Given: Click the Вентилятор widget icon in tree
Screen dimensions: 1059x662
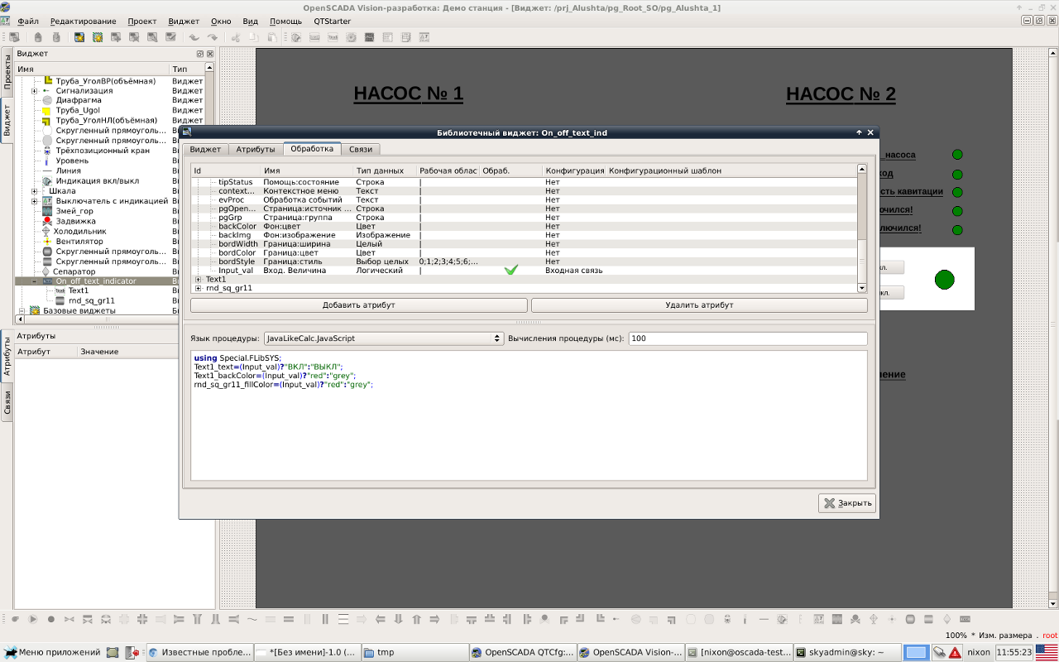Looking at the screenshot, I should 47,242.
